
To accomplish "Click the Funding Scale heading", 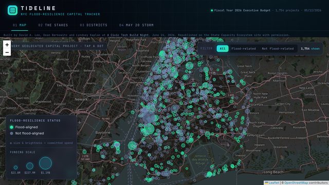I will 23,152.
